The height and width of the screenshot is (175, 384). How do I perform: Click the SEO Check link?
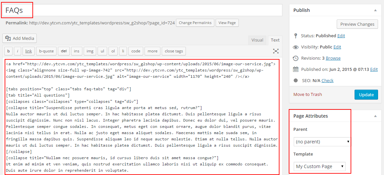point(327,80)
